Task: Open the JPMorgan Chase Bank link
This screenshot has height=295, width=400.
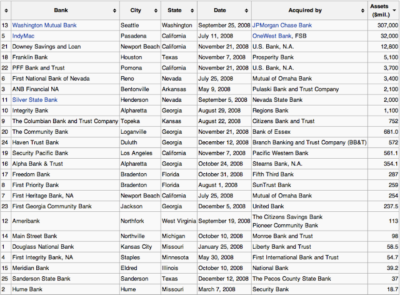Action: click(282, 25)
